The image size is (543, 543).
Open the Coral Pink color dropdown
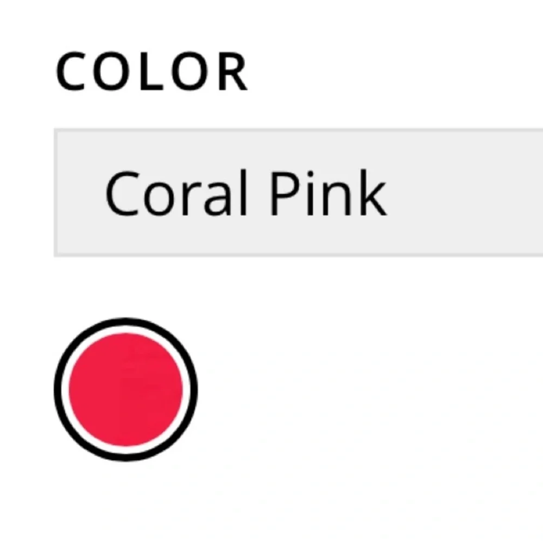point(299,192)
